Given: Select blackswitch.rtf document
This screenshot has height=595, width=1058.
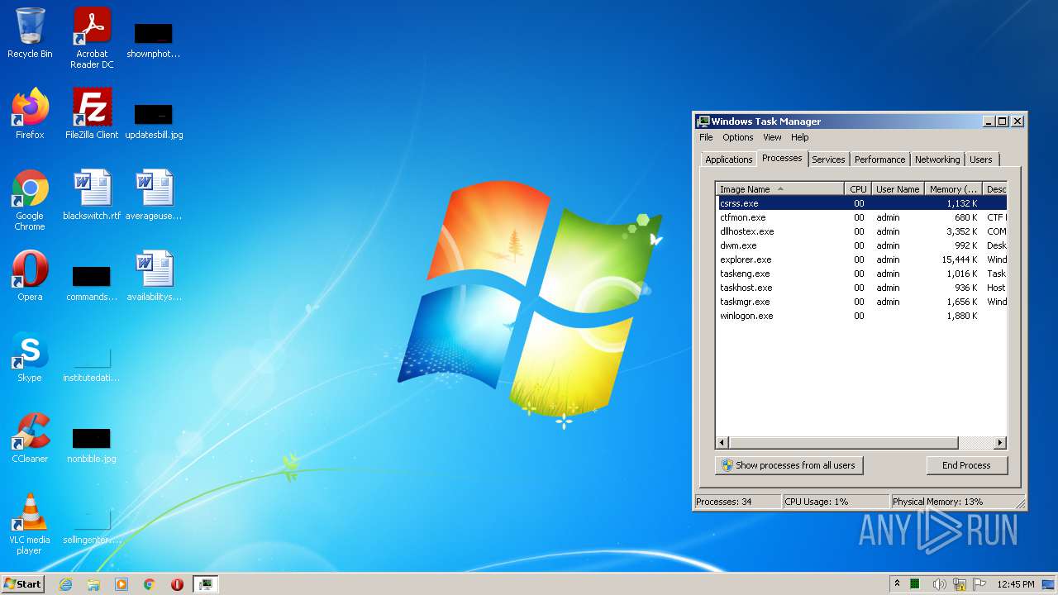Looking at the screenshot, I should coord(92,195).
